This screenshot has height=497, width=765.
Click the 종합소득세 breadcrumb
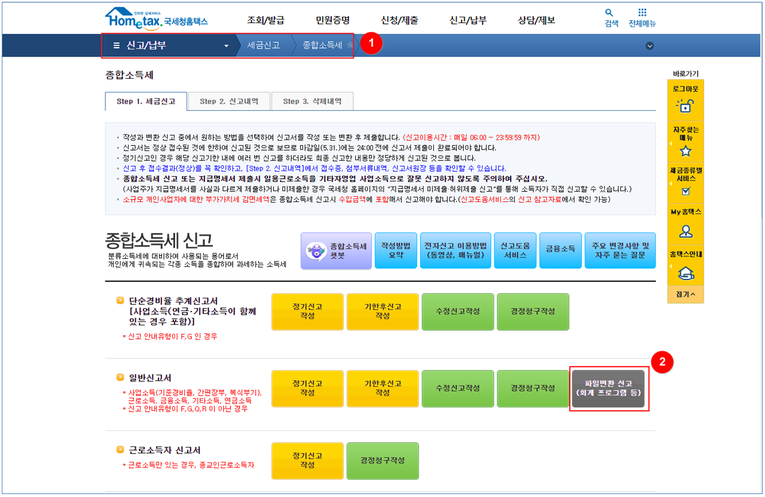(322, 45)
